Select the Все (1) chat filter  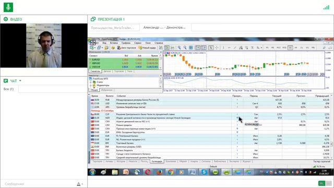9,89
